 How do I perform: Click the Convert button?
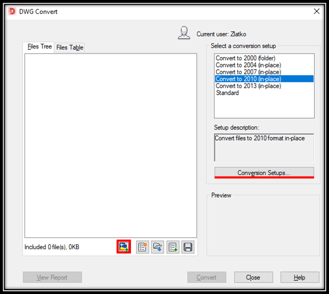[207, 277]
